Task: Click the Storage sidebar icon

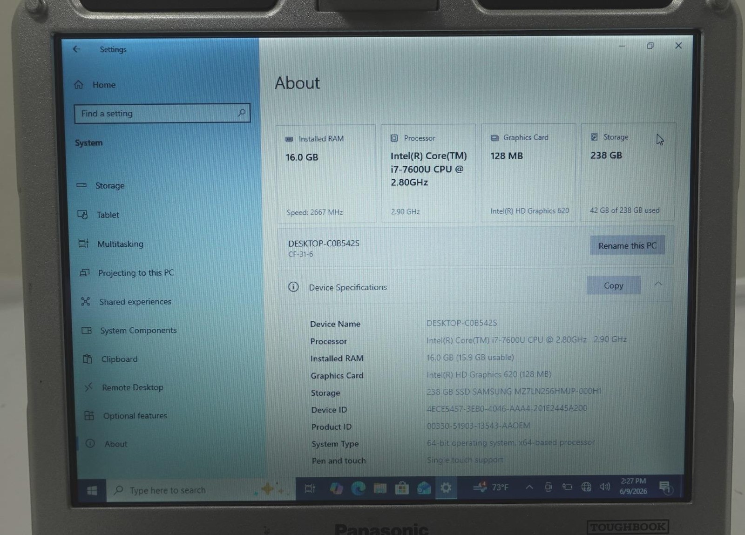Action: click(81, 185)
